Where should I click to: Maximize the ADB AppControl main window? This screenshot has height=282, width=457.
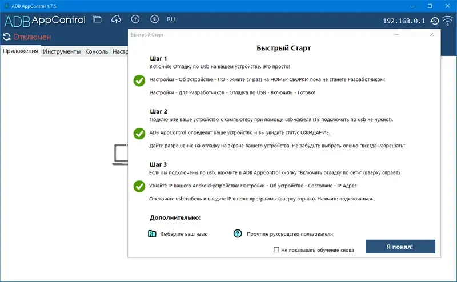pyautogui.click(x=430, y=6)
